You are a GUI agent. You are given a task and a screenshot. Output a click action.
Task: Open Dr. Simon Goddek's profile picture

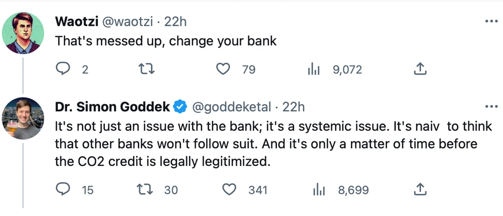click(23, 118)
